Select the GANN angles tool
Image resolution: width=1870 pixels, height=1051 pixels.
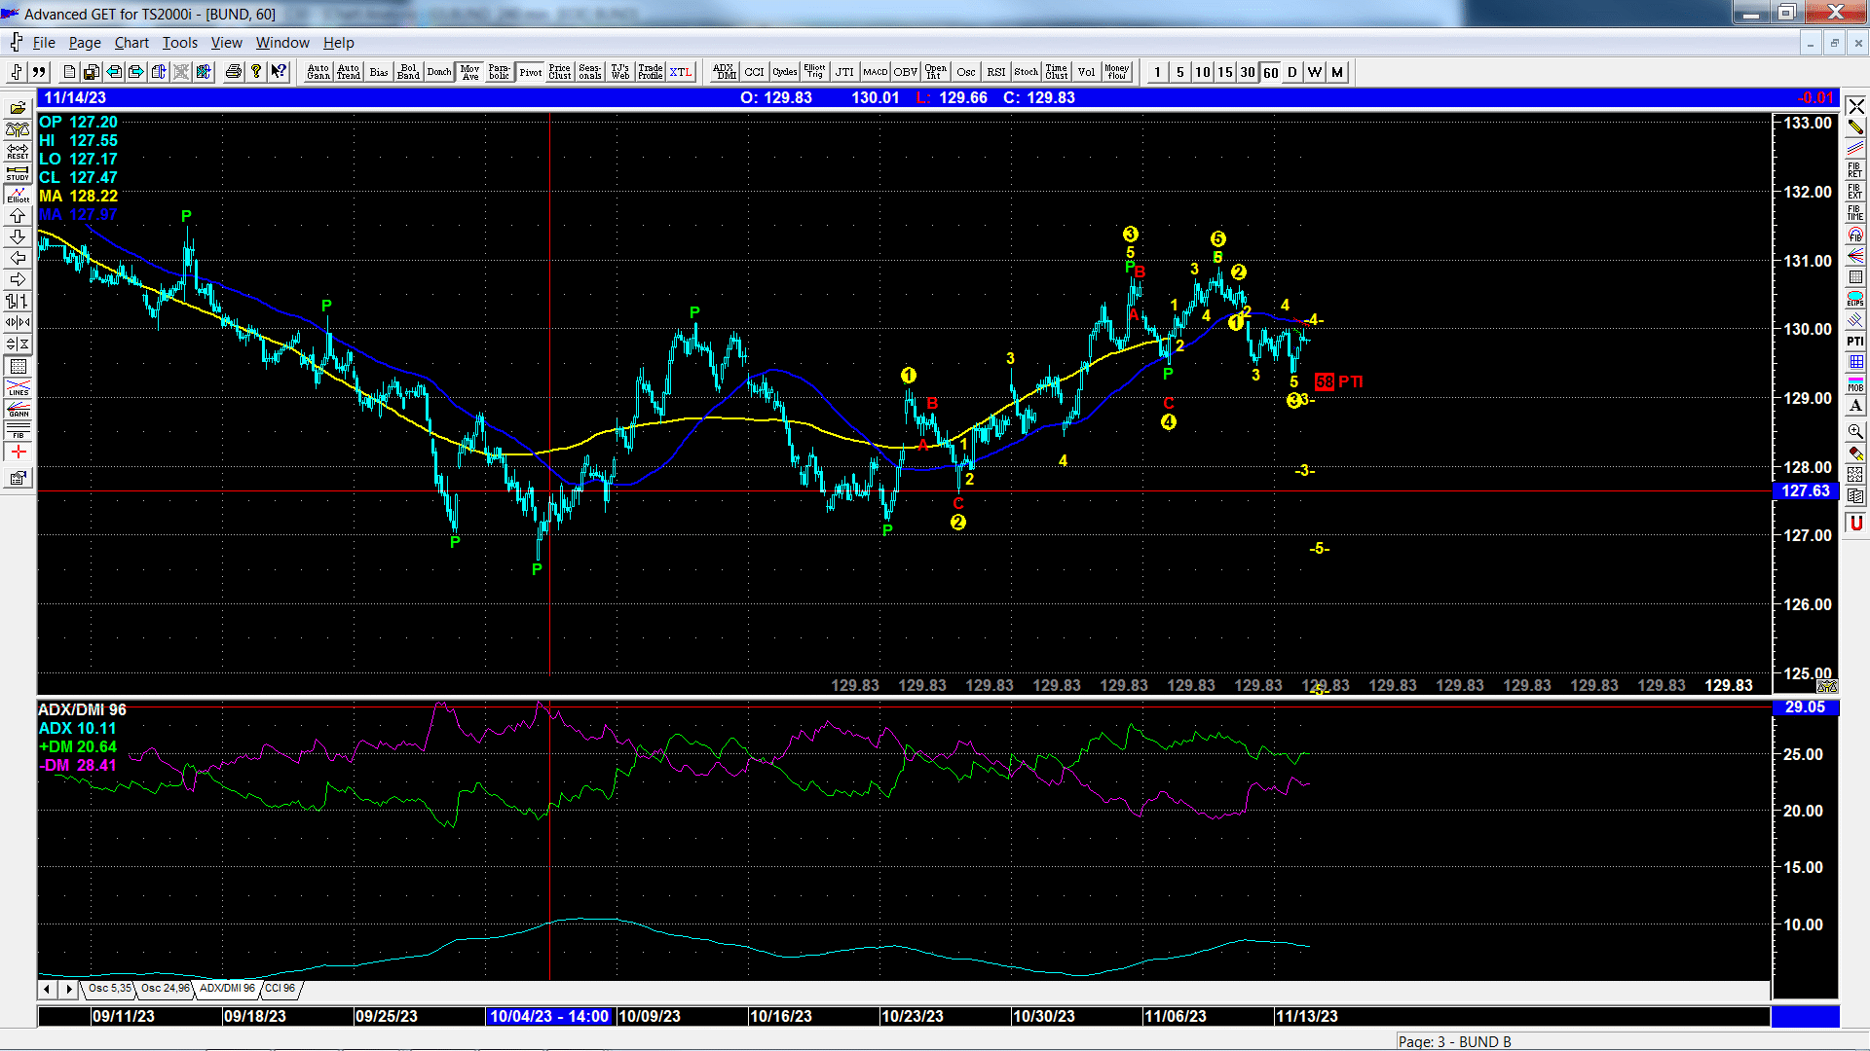[x=18, y=409]
